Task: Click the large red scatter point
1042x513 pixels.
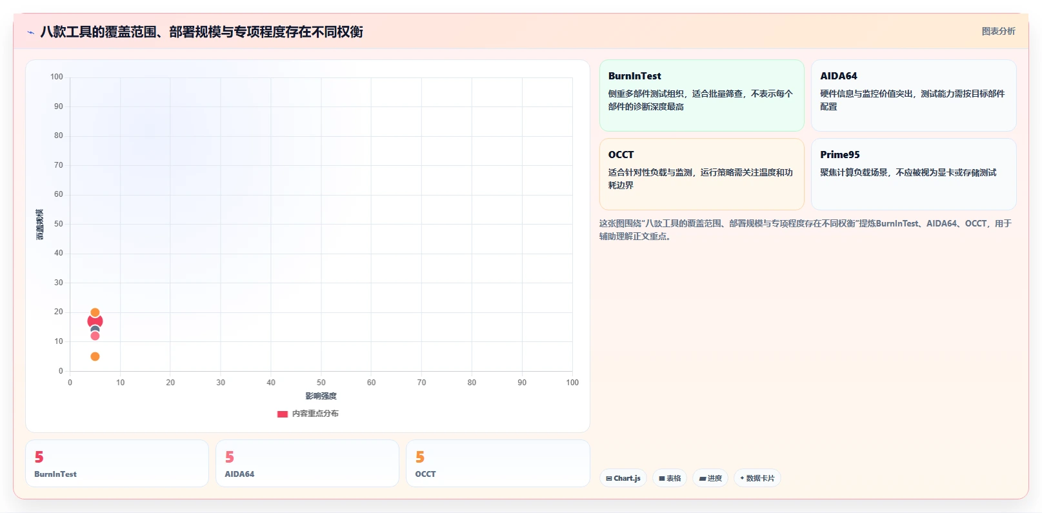Action: coord(95,321)
